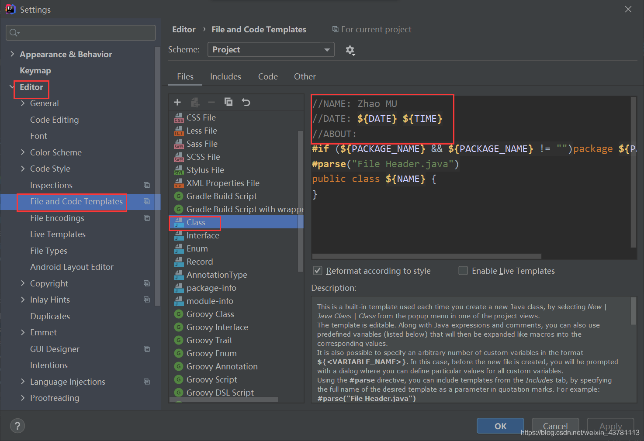Expand the General subsection
The width and height of the screenshot is (644, 441).
[x=23, y=103]
